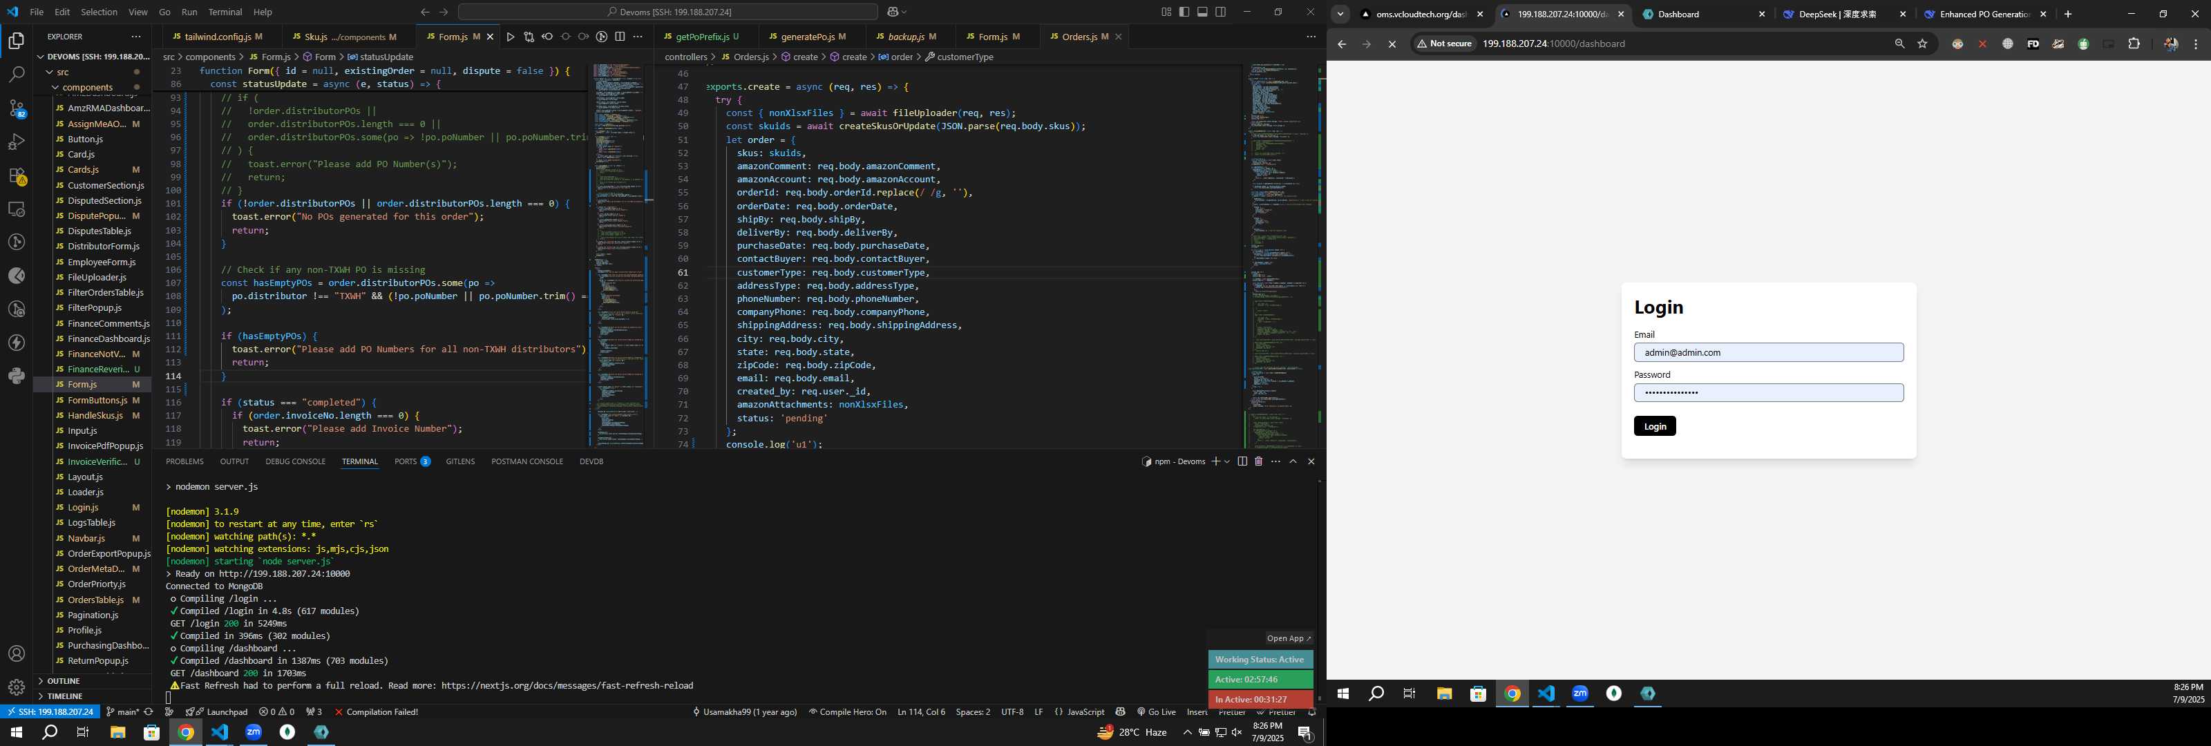
Task: Open Explorer views and more actions
Action: coord(135,37)
